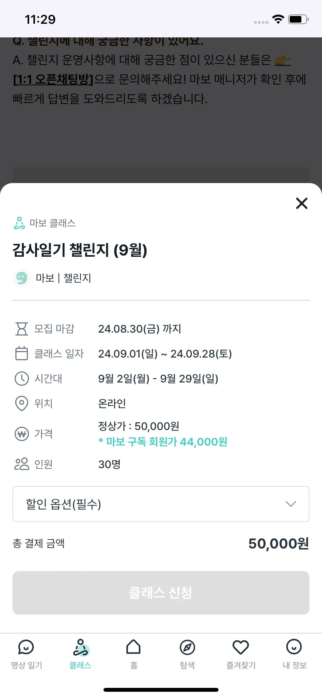Screen dimensions: 322x698
Task: Click the location pin icon beside 위치
Action: pyautogui.click(x=22, y=404)
